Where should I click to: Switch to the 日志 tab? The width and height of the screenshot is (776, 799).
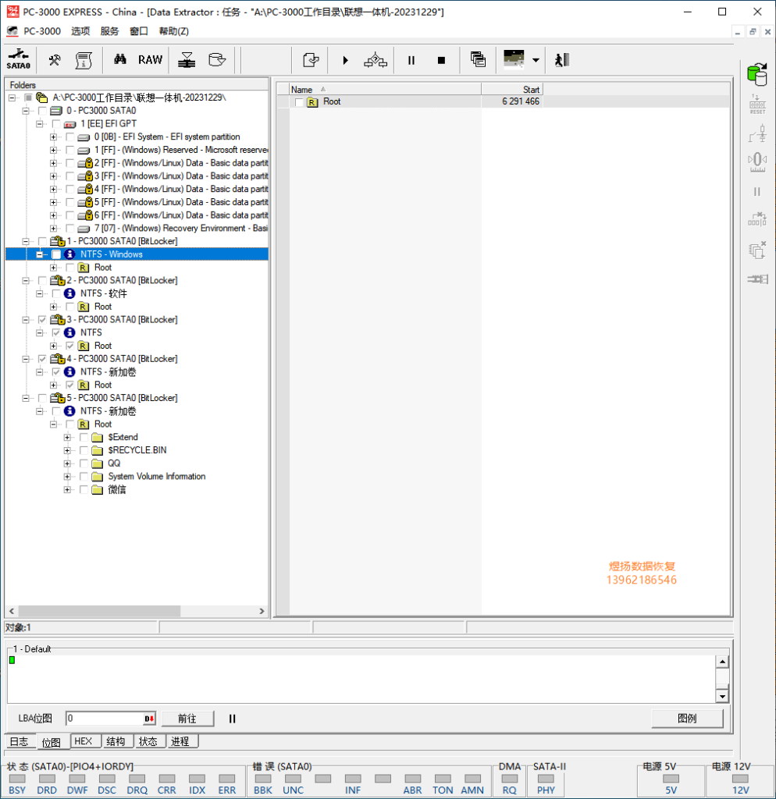tap(20, 741)
